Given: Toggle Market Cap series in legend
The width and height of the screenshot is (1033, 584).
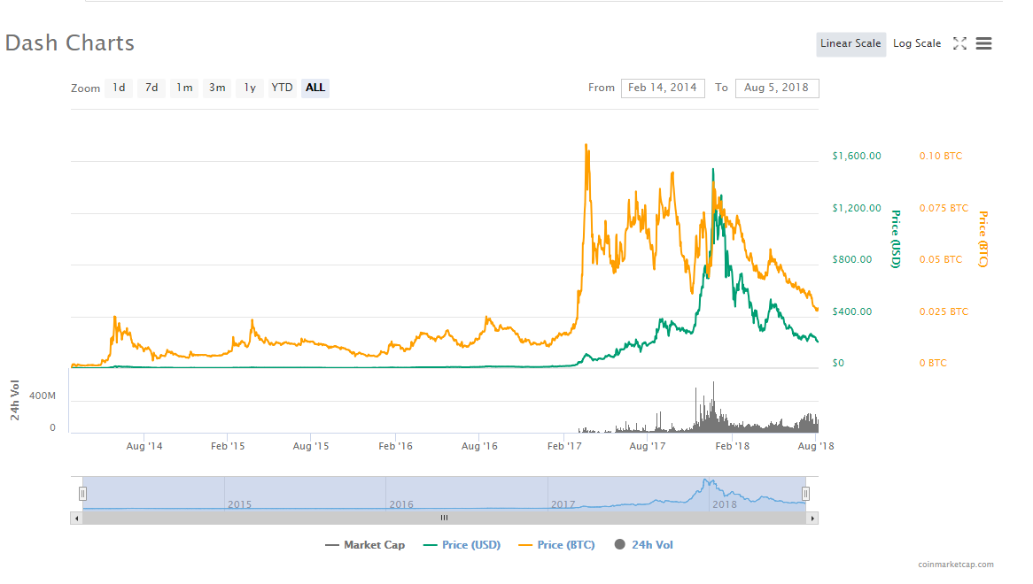Looking at the screenshot, I should pyautogui.click(x=365, y=544).
